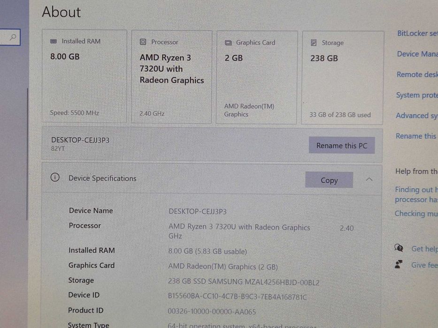Click the Device Specifications info icon
Viewport: 438px width, 328px height.
point(55,177)
